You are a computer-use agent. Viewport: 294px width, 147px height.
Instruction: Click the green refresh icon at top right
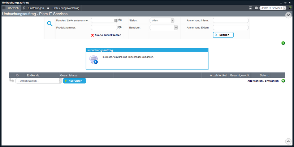pyautogui.click(x=290, y=8)
